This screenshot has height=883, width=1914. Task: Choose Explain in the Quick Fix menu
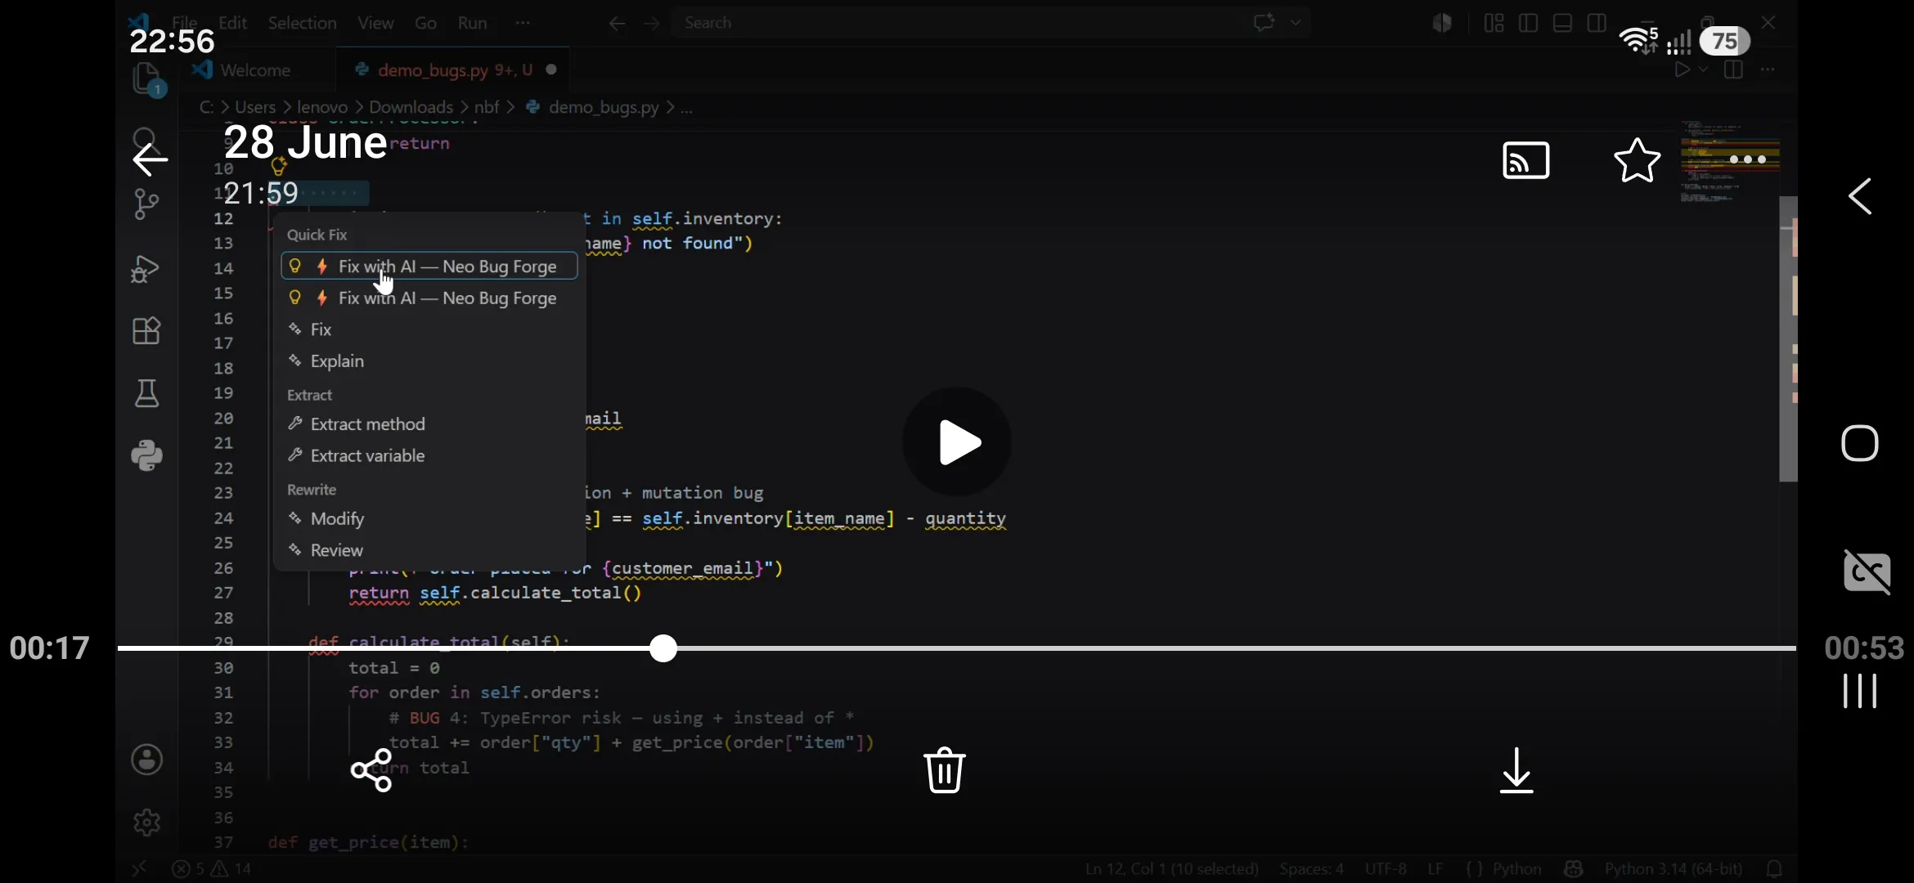tap(429, 361)
